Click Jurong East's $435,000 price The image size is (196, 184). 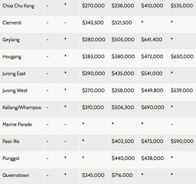click(123, 74)
